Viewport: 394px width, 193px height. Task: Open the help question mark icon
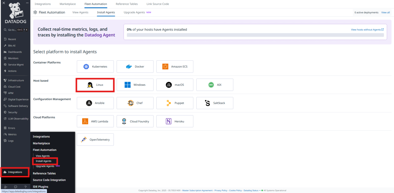[25, 187]
